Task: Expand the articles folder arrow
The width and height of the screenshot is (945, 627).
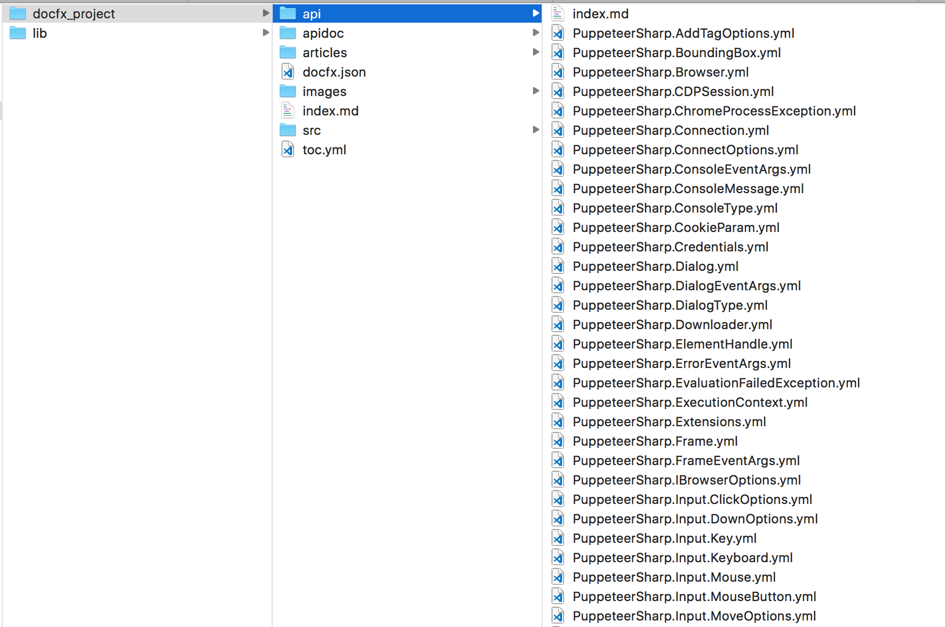Action: point(536,52)
